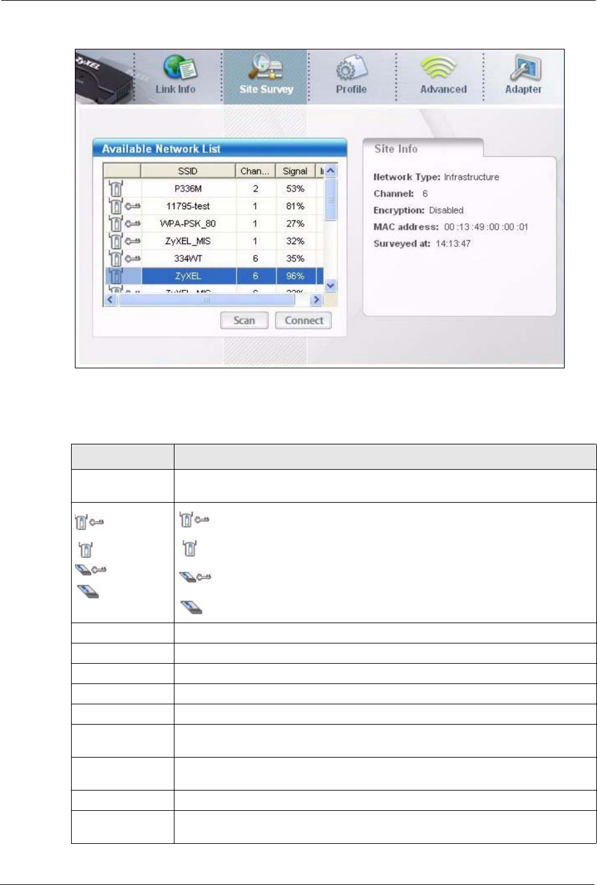Click the horizontal scroll left arrow
The width and height of the screenshot is (597, 885).
pyautogui.click(x=110, y=299)
